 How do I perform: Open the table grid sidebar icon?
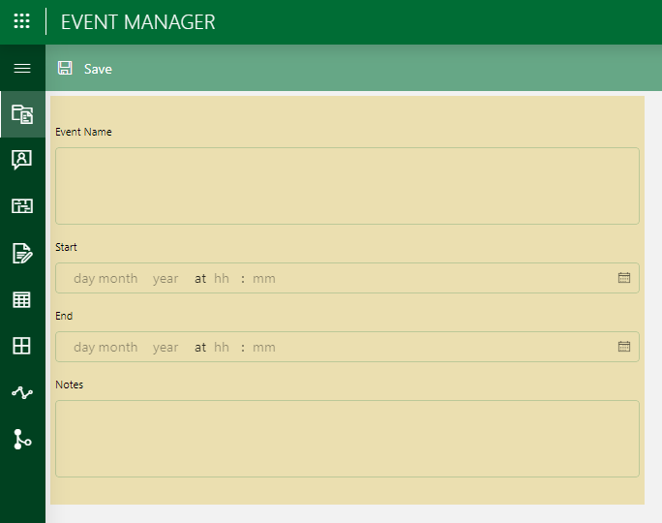pyautogui.click(x=22, y=299)
